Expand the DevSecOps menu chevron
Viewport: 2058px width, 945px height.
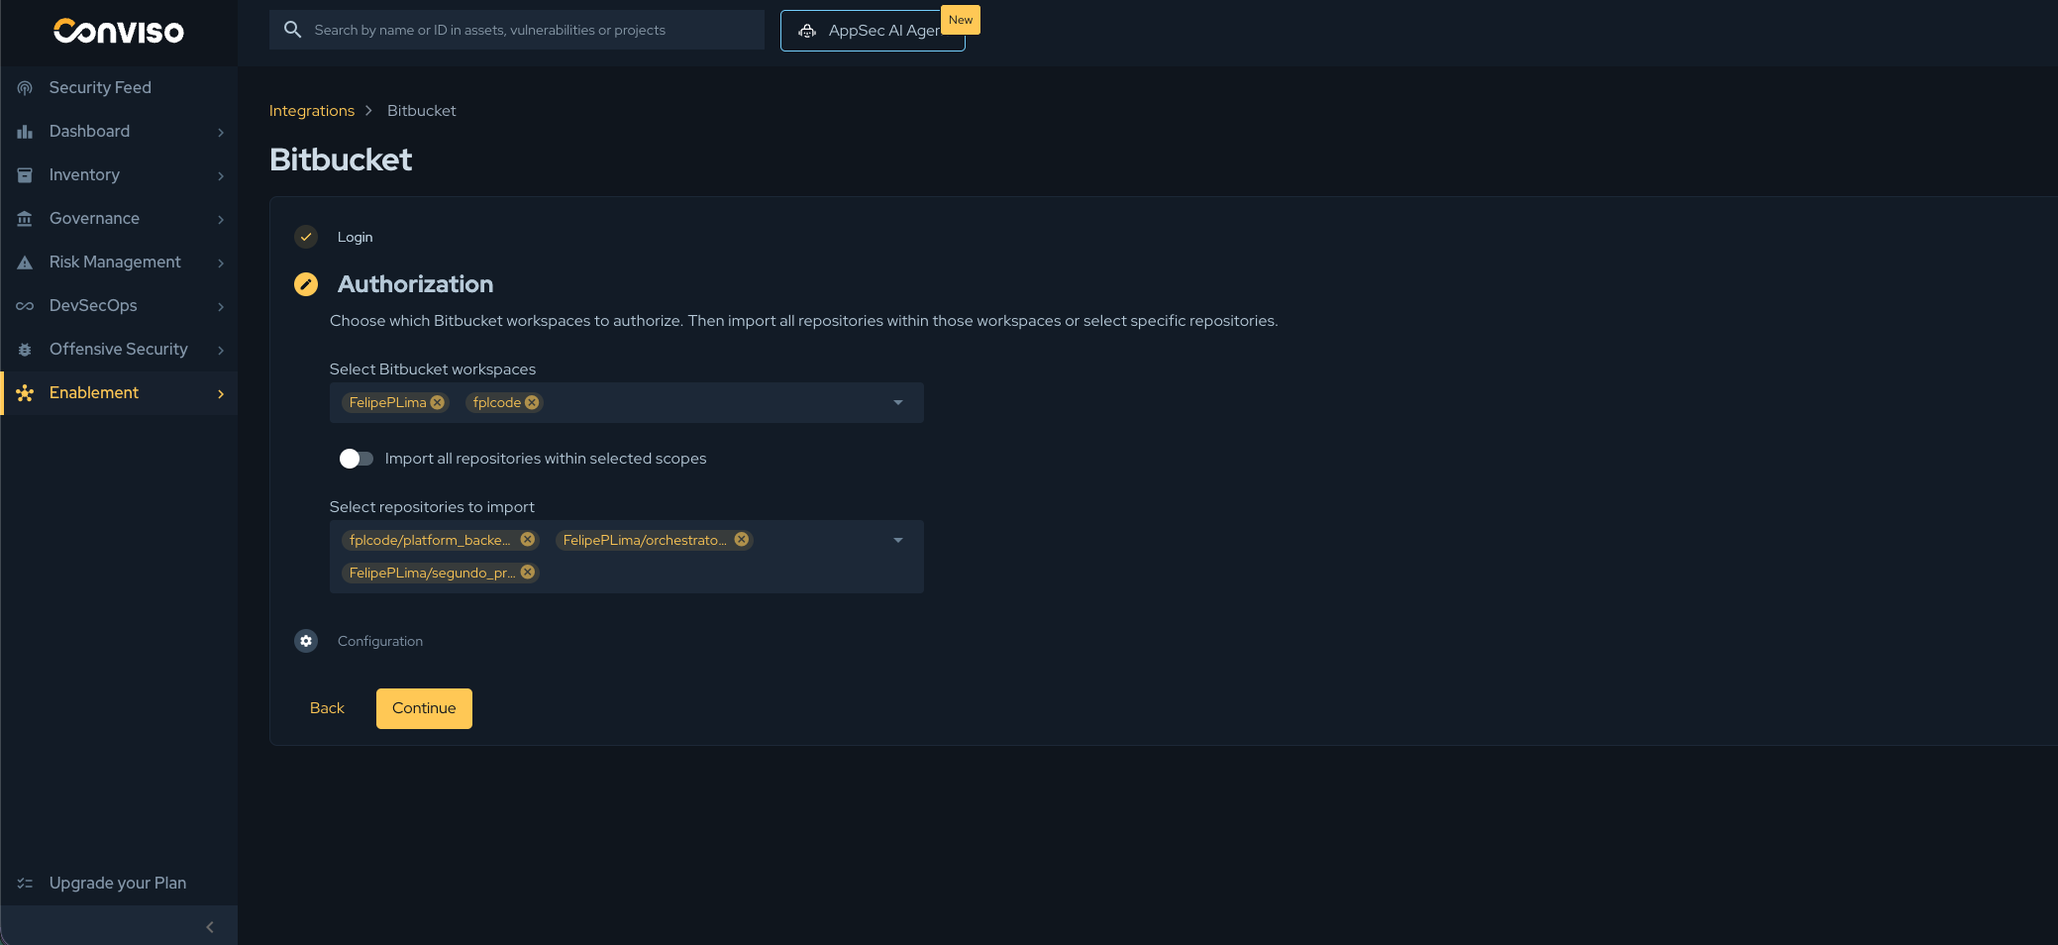click(221, 307)
